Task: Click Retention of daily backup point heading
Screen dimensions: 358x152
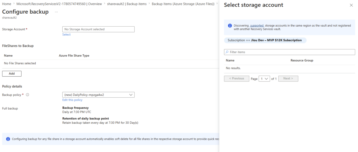Action: [86, 119]
